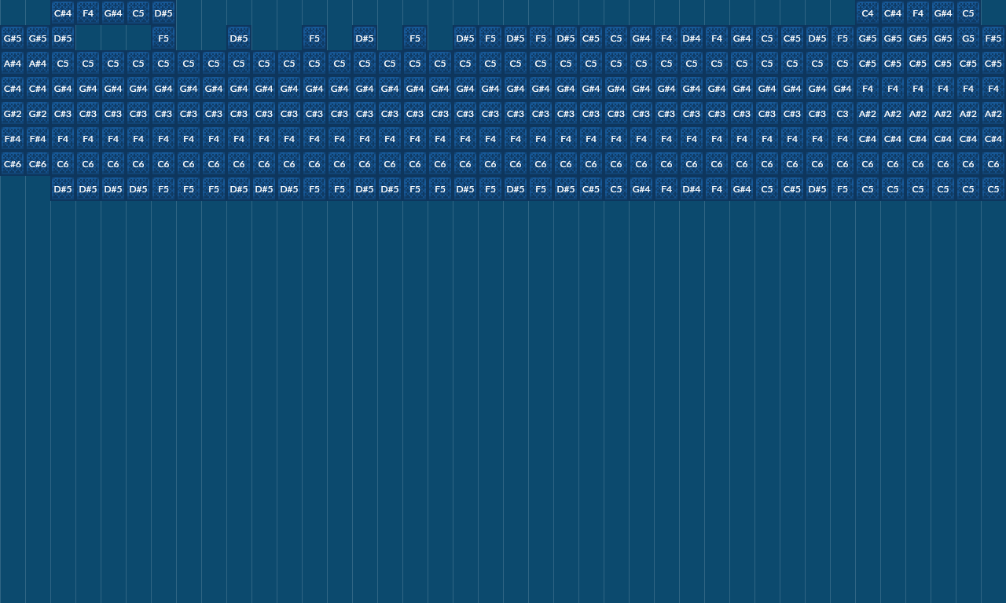Viewport: 1006px width, 603px height.
Task: Click the leftmost G#5 note block
Action: [13, 38]
